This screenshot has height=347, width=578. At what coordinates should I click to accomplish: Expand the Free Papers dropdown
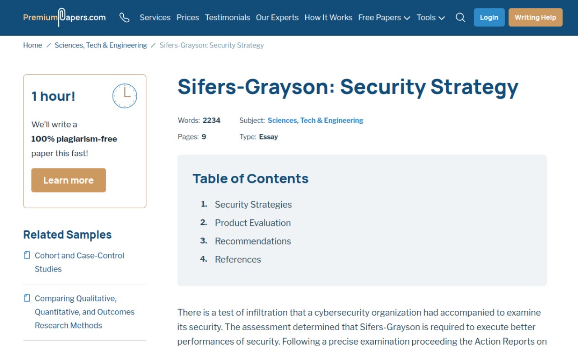384,18
